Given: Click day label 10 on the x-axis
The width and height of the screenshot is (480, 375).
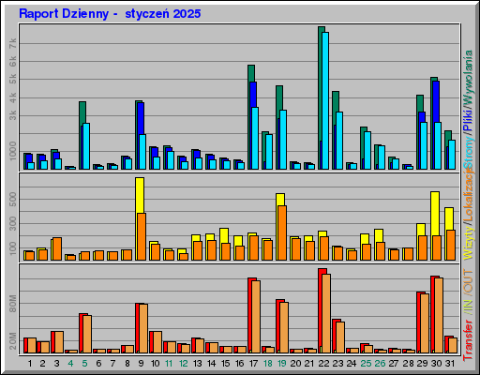Looking at the screenshot, I should pos(155,364).
